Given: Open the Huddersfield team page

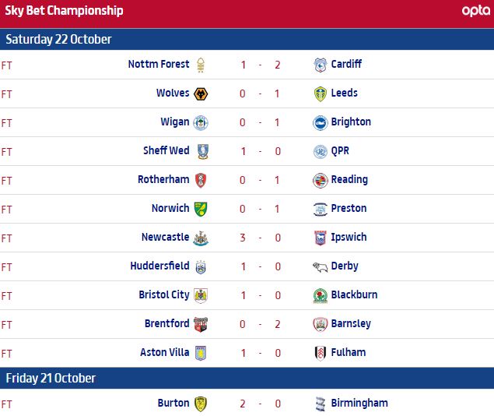Looking at the screenshot, I should 159,266.
